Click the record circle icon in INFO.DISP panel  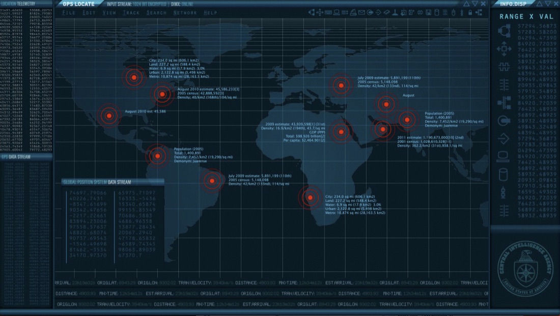(504, 121)
